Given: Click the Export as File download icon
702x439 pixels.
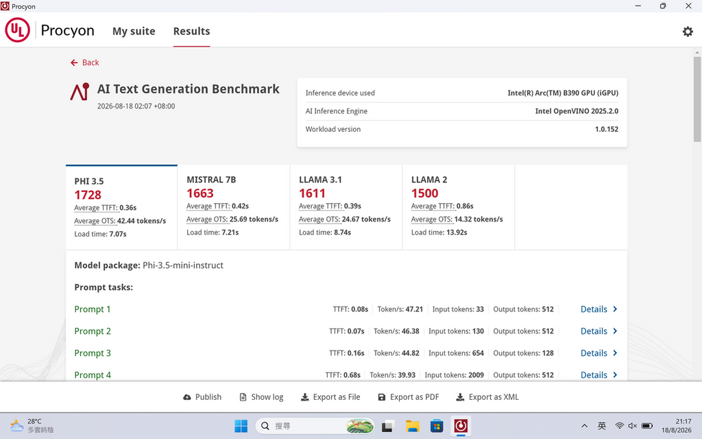Looking at the screenshot, I should 304,397.
